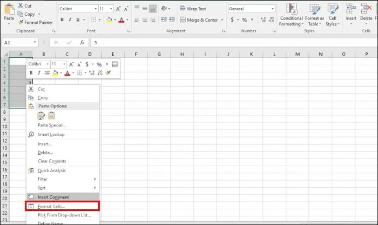Expand Sort submenu in context menu
The height and width of the screenshot is (225, 378).
coord(63,188)
